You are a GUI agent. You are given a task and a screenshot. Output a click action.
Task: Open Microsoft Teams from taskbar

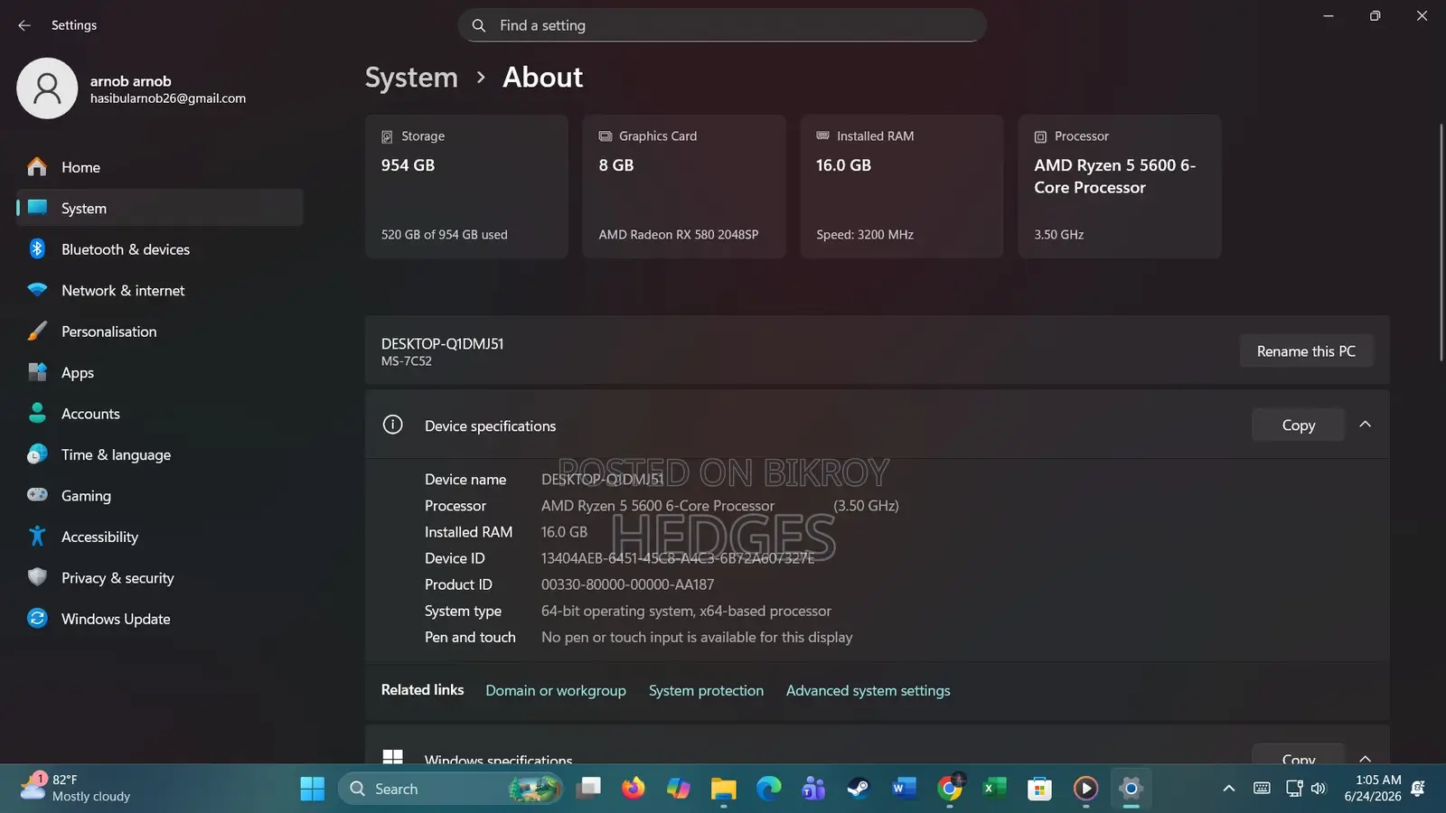[813, 789]
